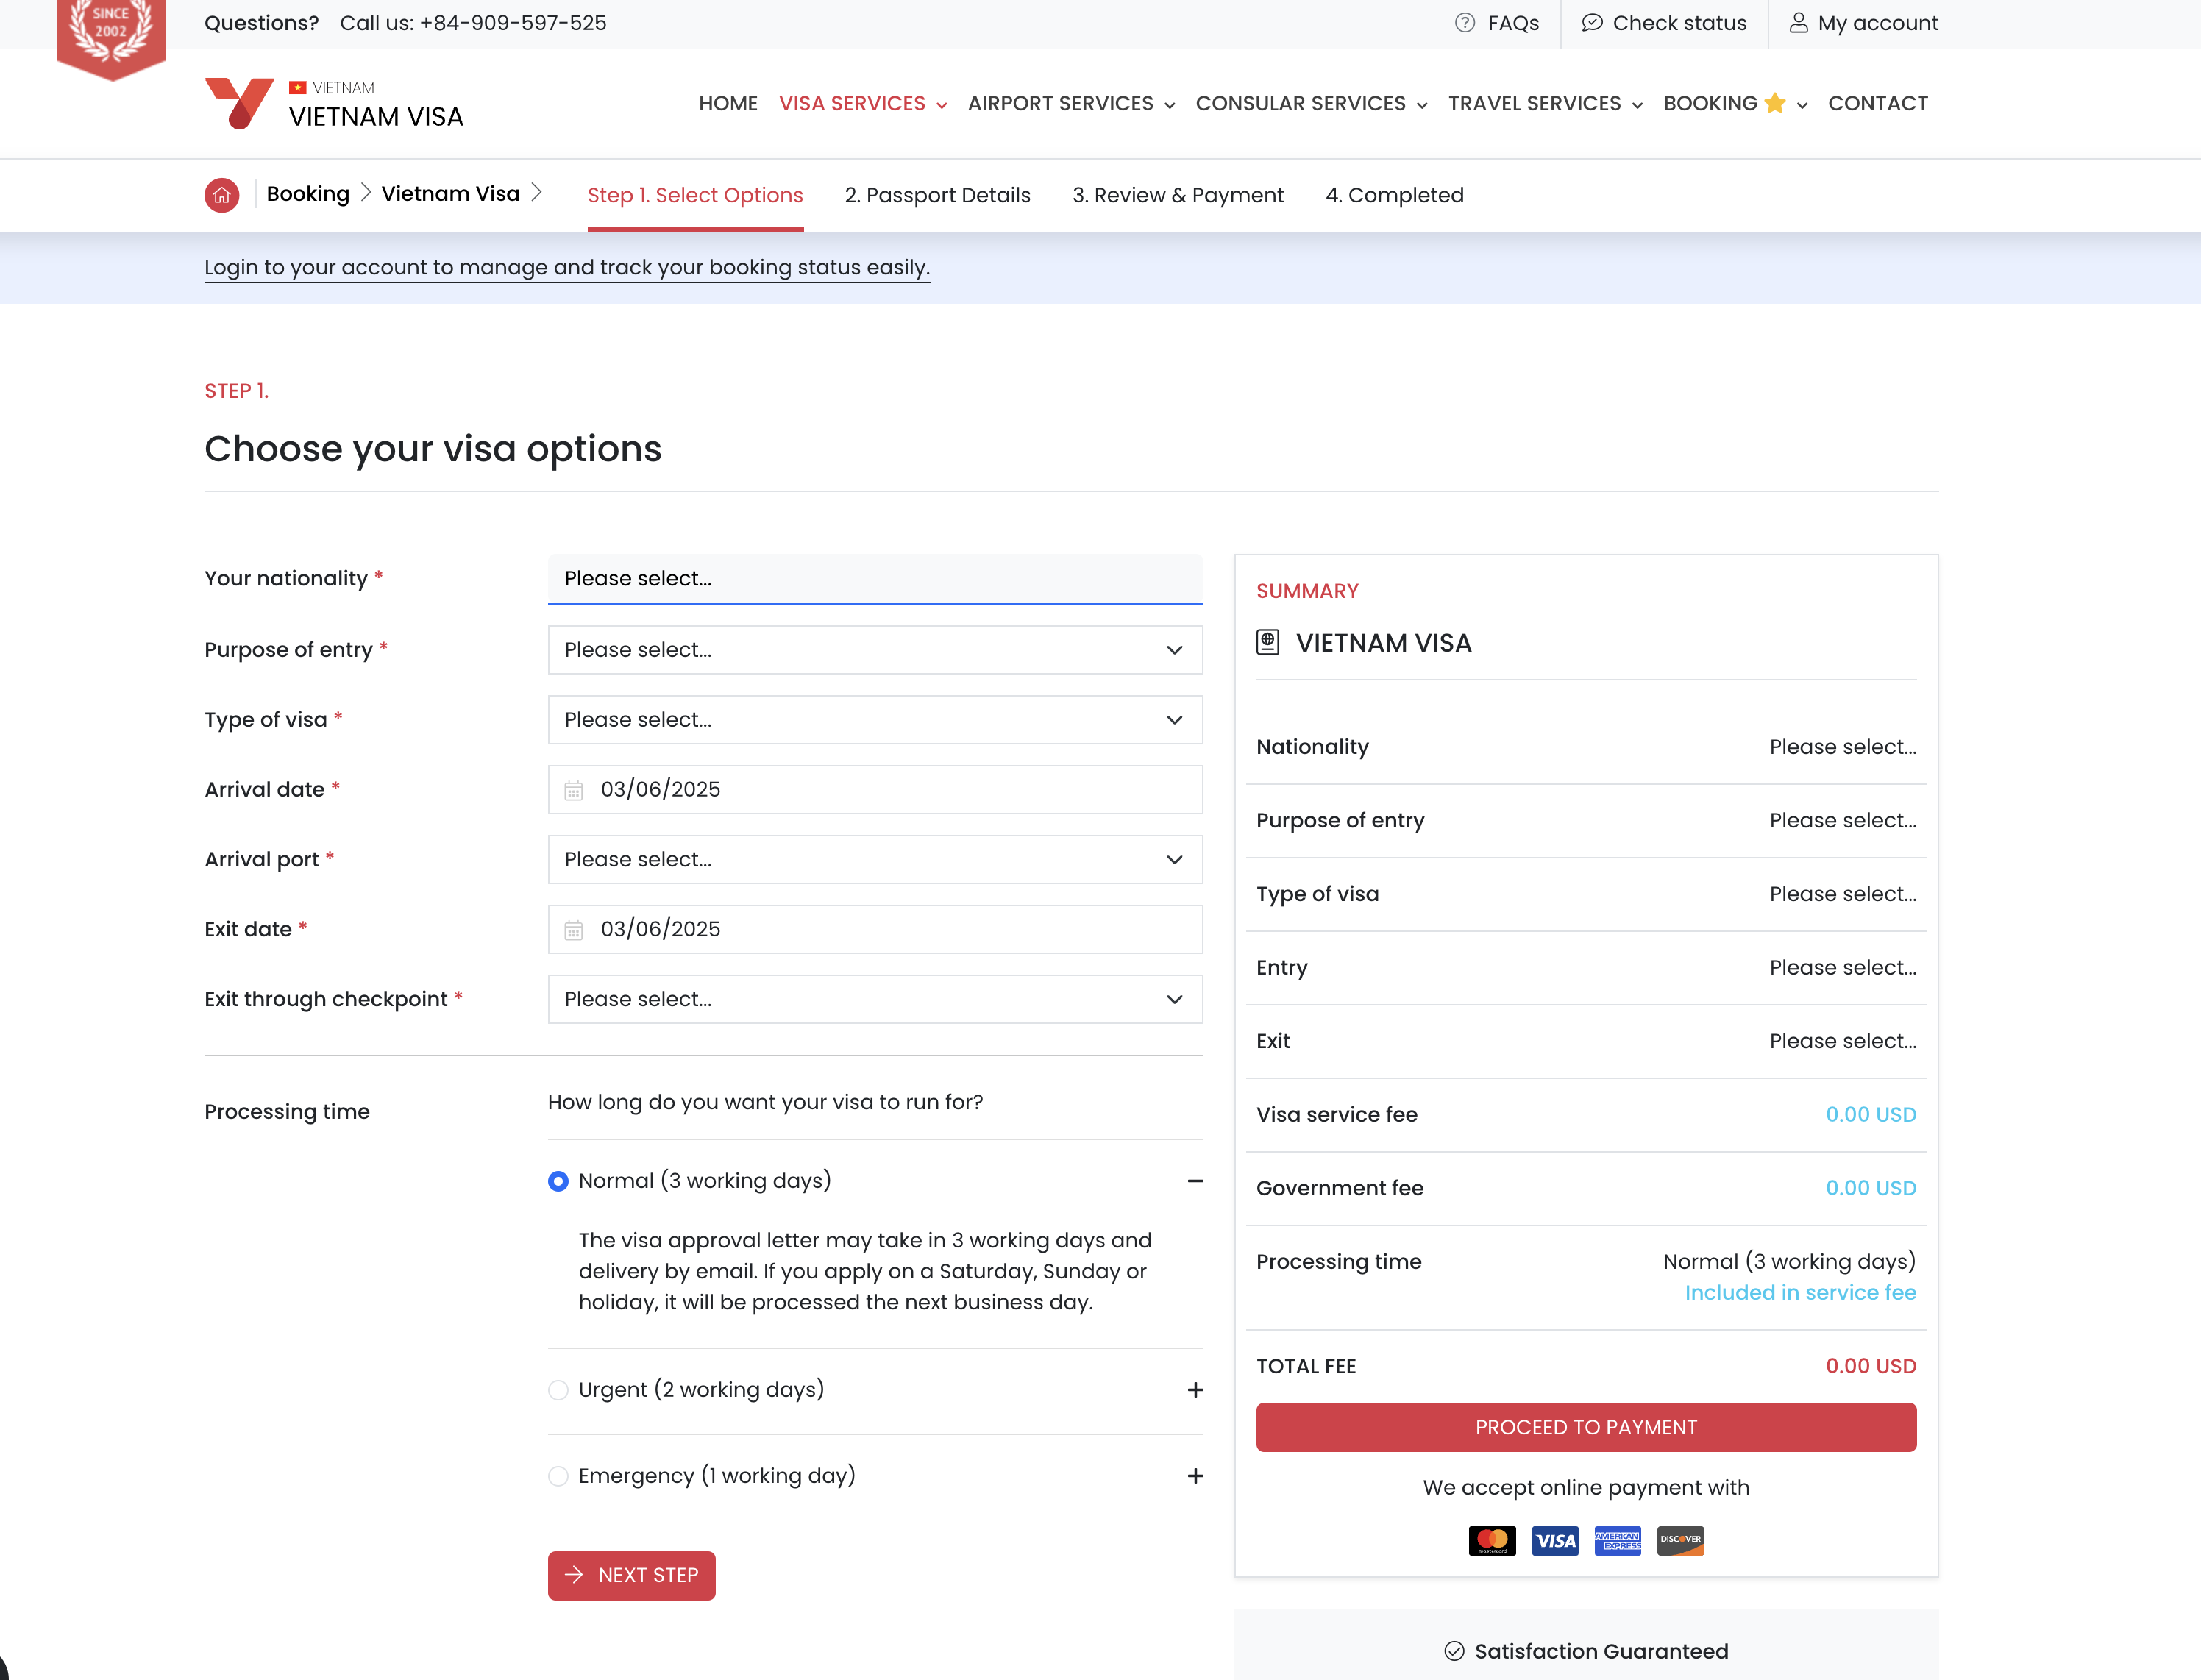Click the Arrival date calendar icon
The width and height of the screenshot is (2201, 1680).
[573, 790]
